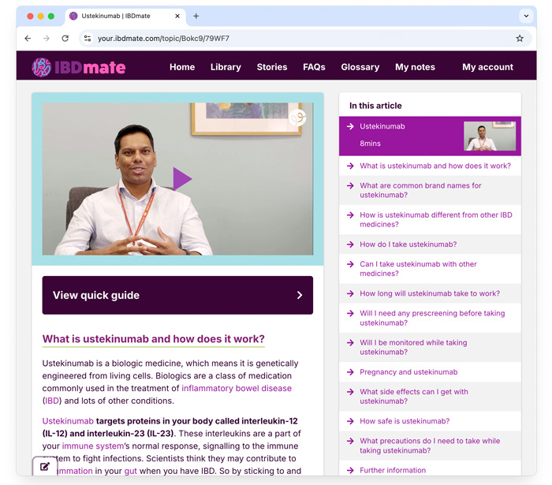Open the Glossary page

click(x=360, y=67)
